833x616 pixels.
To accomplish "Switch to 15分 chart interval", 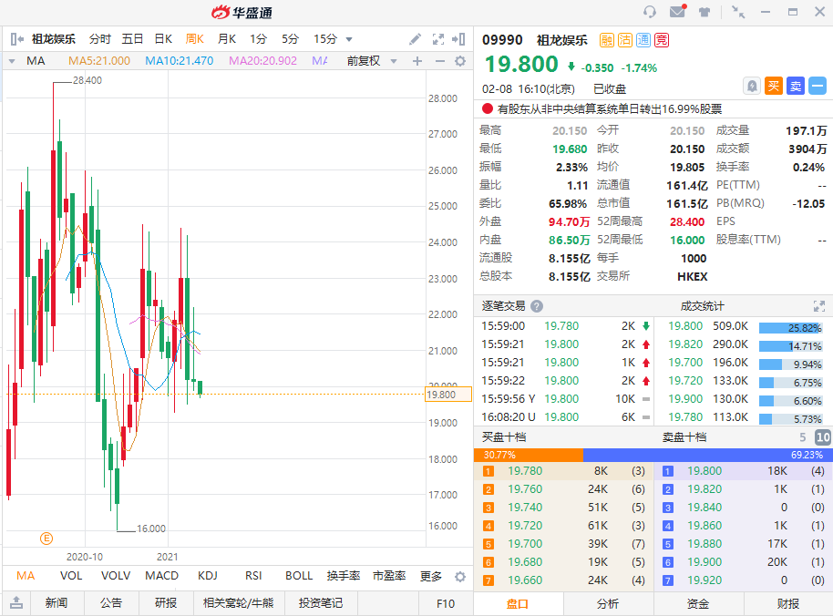I will point(325,39).
